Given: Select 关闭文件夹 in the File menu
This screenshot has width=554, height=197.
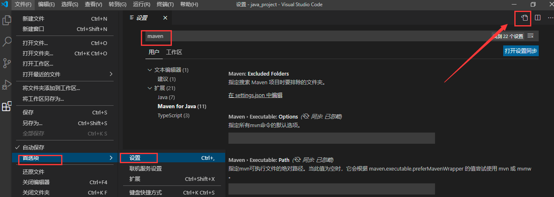Looking at the screenshot, I should tap(65, 192).
